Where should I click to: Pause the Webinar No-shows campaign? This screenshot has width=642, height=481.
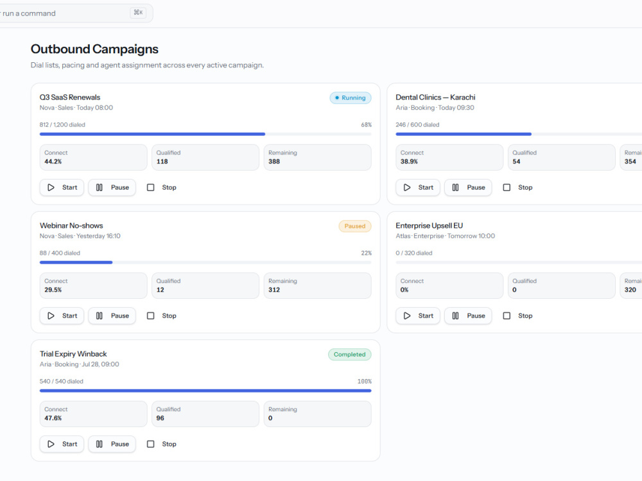(112, 316)
